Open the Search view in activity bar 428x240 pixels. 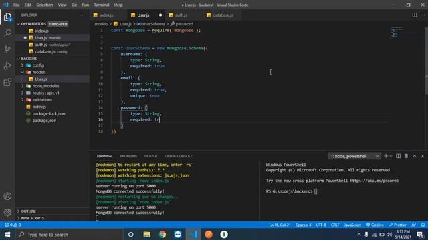point(7,33)
